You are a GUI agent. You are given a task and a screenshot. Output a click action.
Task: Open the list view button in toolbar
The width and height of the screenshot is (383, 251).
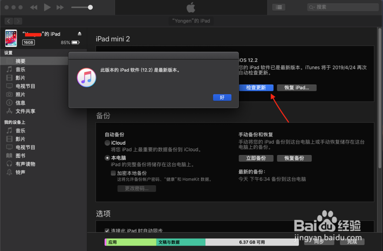[x=279, y=7]
